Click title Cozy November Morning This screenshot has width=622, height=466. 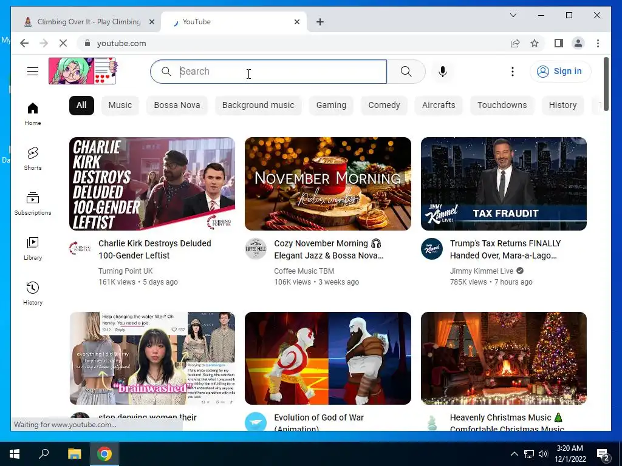coord(329,249)
